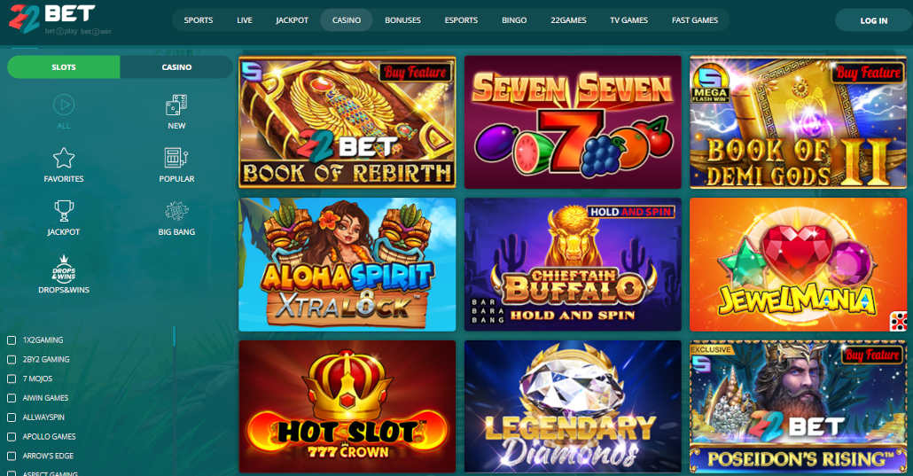Click the provider list scrollbar
The height and width of the screenshot is (476, 913).
174,337
